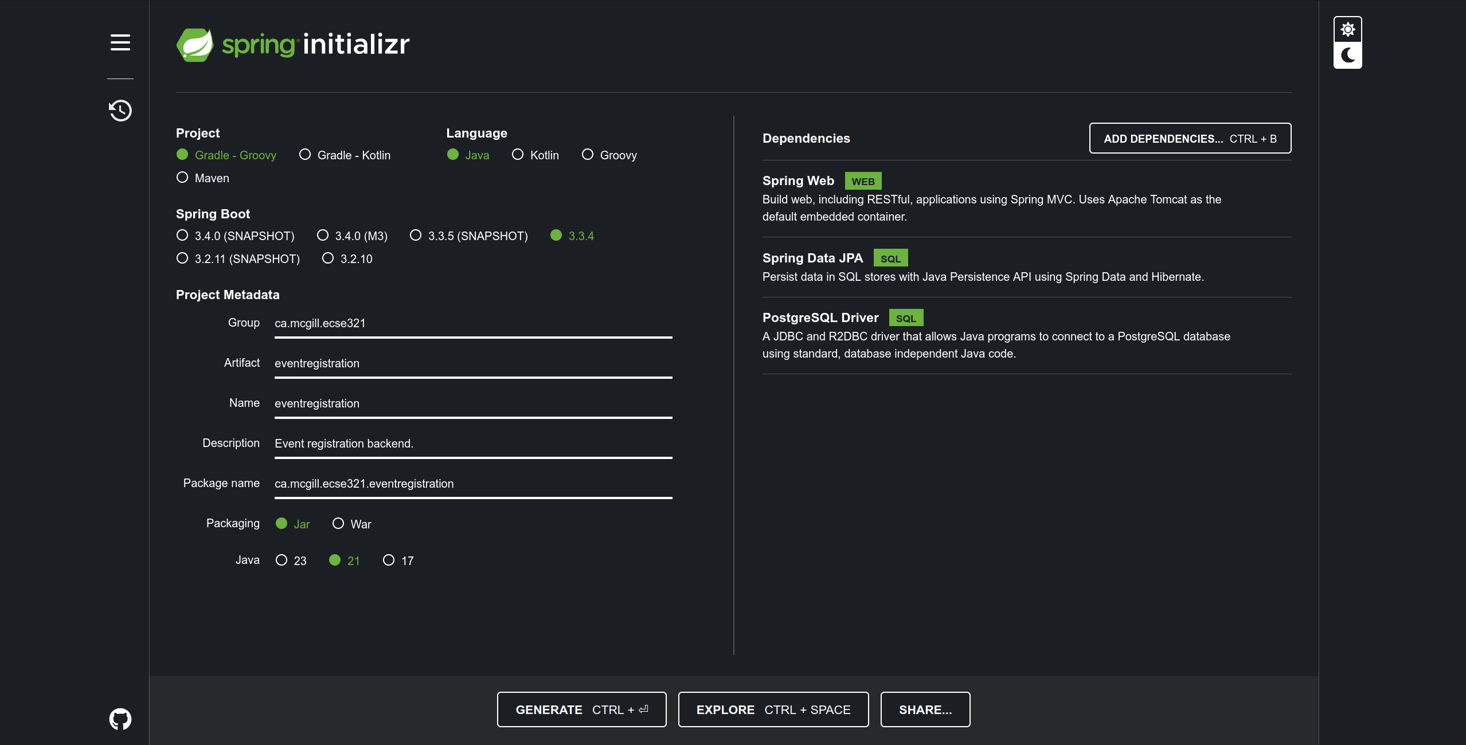Click Add Dependencies button

coord(1190,138)
